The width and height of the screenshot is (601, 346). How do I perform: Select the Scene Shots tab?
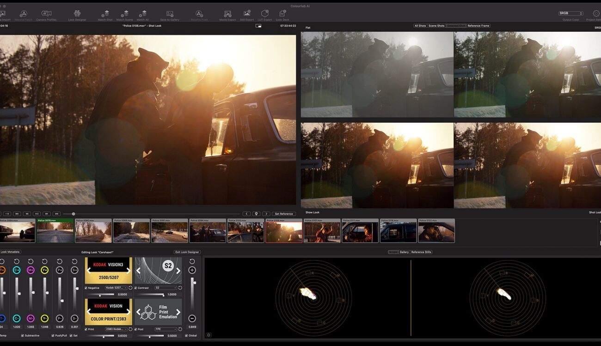(x=436, y=26)
